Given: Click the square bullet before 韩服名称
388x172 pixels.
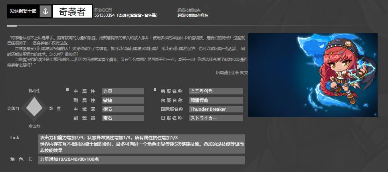Looking at the screenshot, I should (155, 90).
